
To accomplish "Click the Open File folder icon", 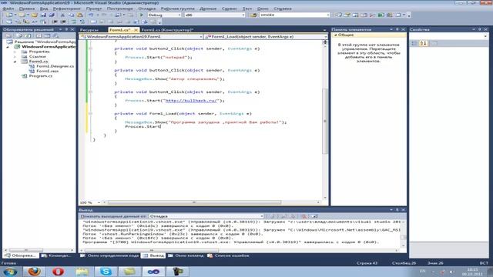I will (35, 15).
